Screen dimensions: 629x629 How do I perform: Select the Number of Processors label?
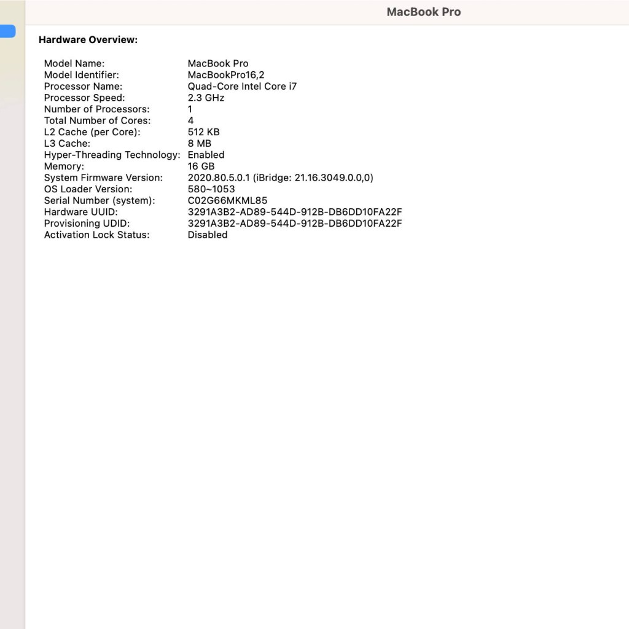(x=96, y=109)
